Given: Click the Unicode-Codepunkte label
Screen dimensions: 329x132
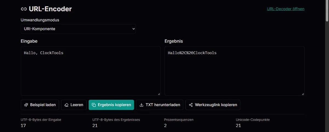Looking at the screenshot, I should pyautogui.click(x=253, y=120).
